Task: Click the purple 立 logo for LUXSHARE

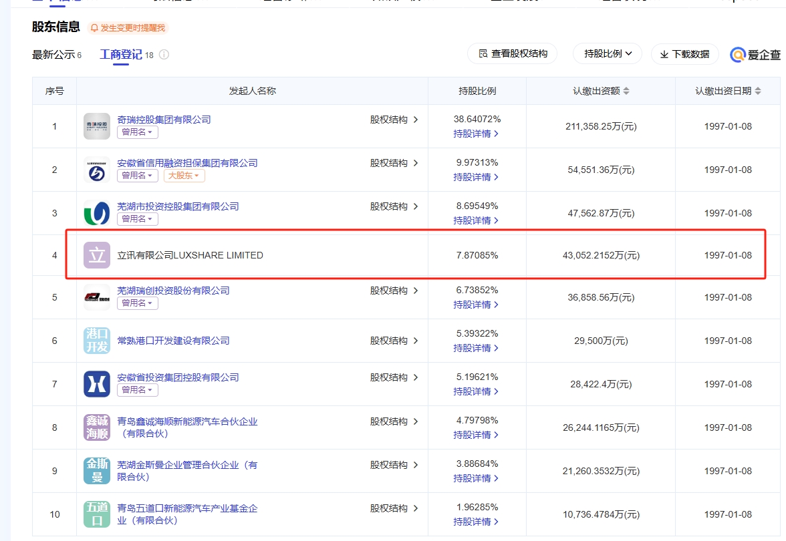Action: pyautogui.click(x=97, y=255)
